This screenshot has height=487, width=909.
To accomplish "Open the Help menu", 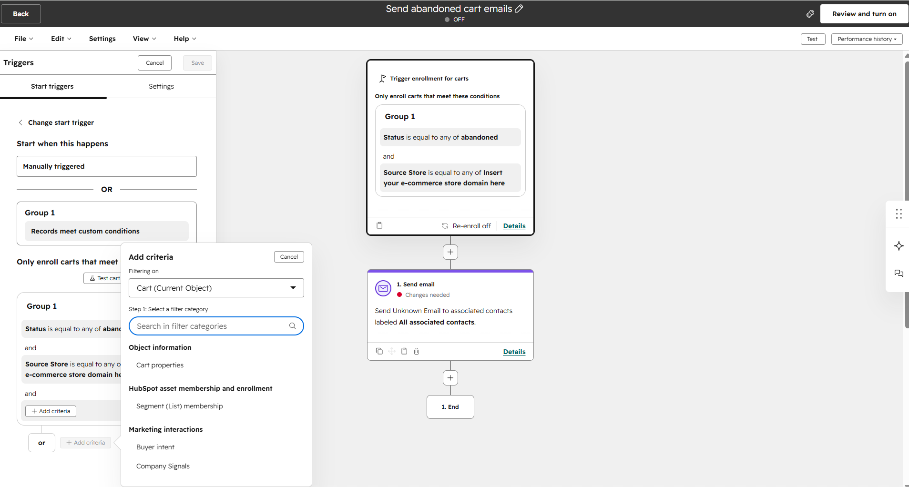I will click(185, 39).
